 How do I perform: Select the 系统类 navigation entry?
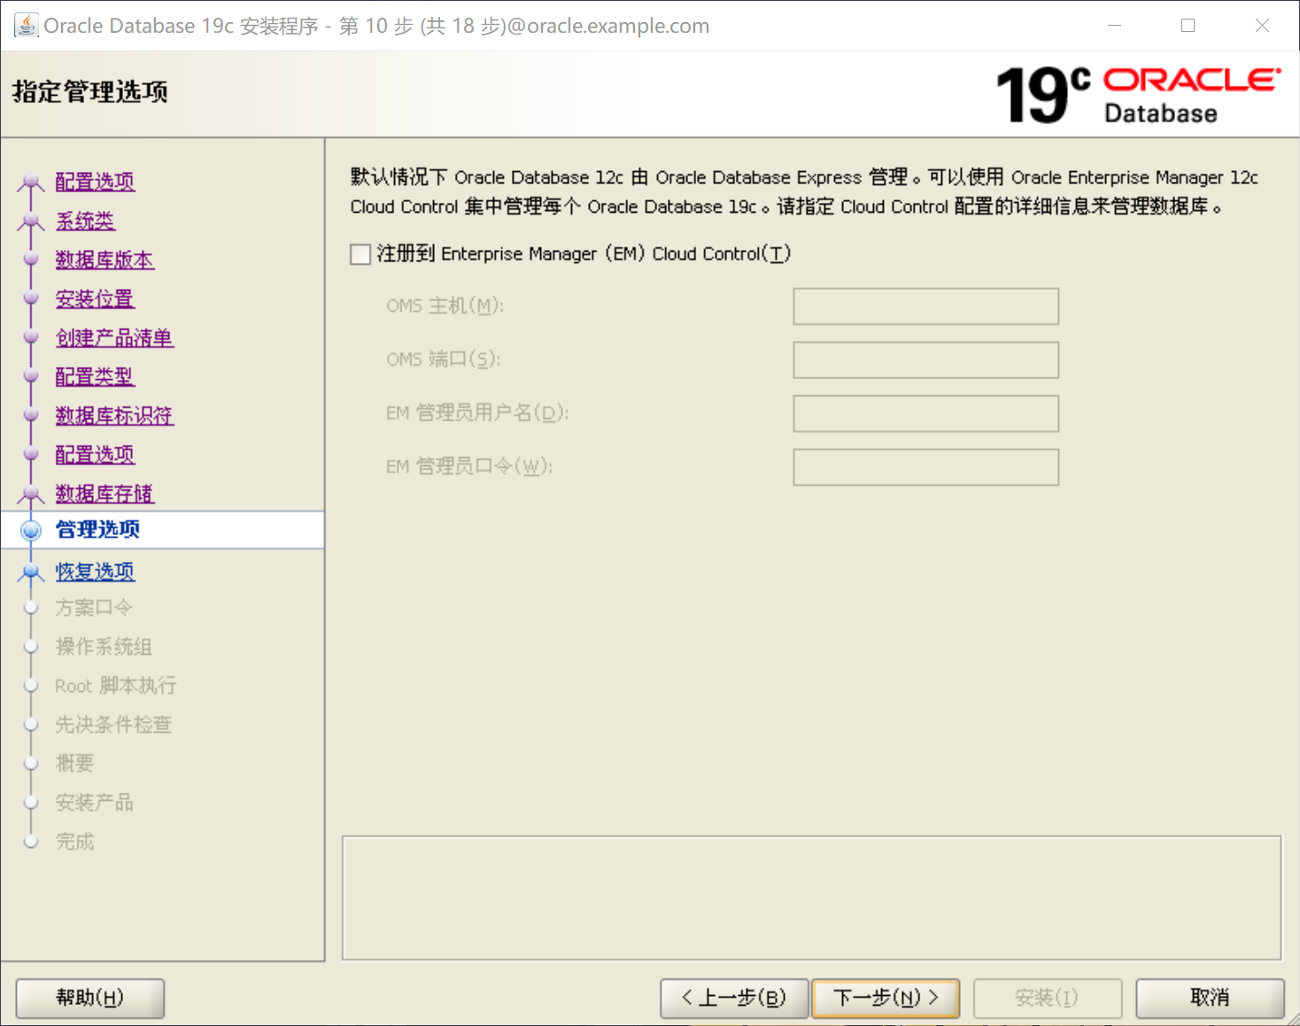(x=85, y=221)
